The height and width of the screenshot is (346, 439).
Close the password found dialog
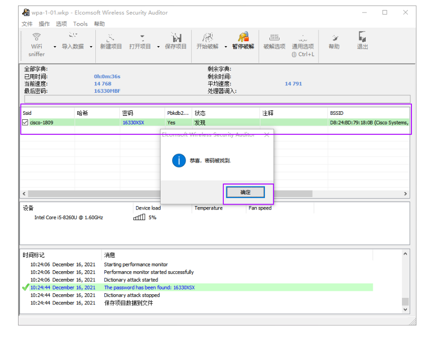click(x=267, y=135)
